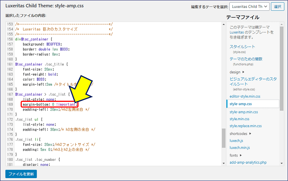Click code editor scroll down arrow
This screenshot has width=288, height=181.
coord(224,163)
